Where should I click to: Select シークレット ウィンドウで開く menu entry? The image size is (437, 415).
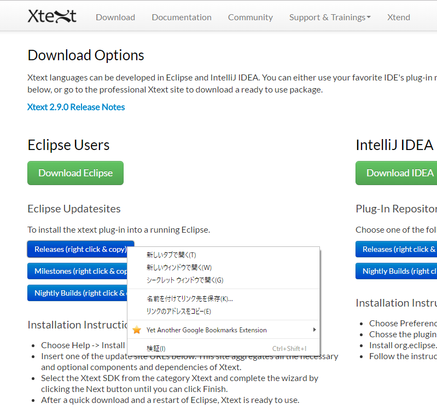coord(185,280)
